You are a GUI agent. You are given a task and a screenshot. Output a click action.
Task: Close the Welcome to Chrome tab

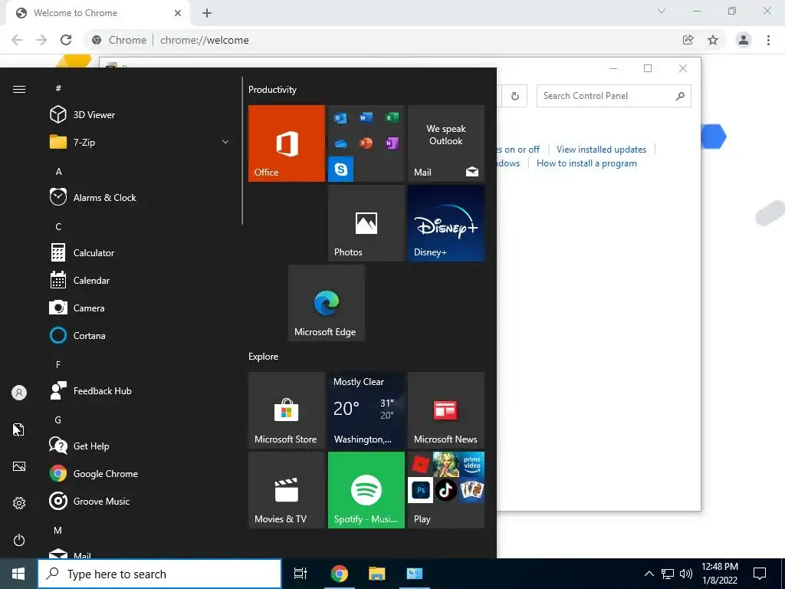coord(178,13)
